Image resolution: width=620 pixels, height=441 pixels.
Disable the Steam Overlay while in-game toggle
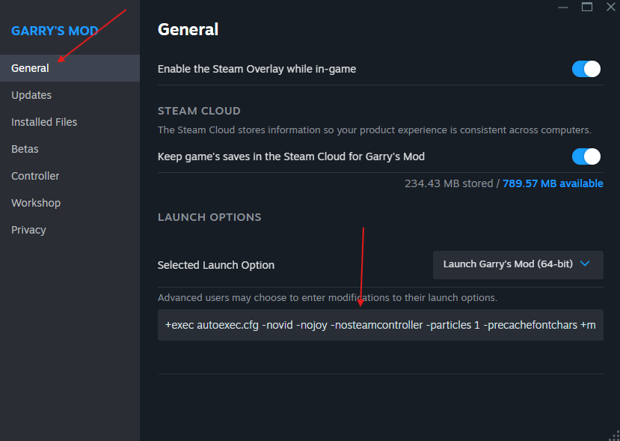pyautogui.click(x=586, y=69)
